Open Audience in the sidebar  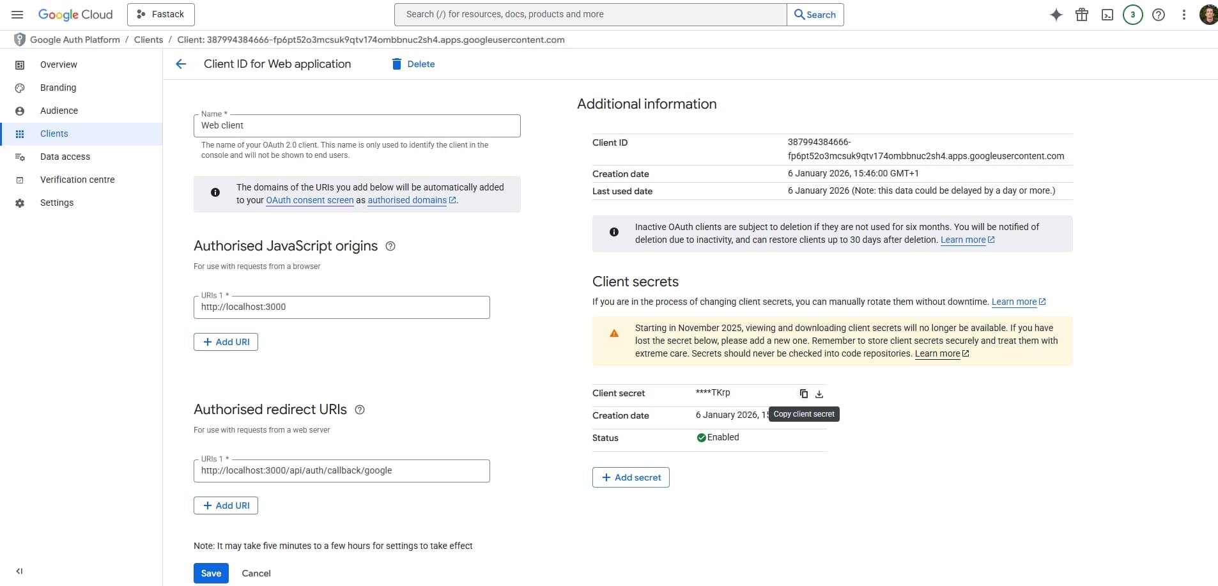(x=81, y=111)
